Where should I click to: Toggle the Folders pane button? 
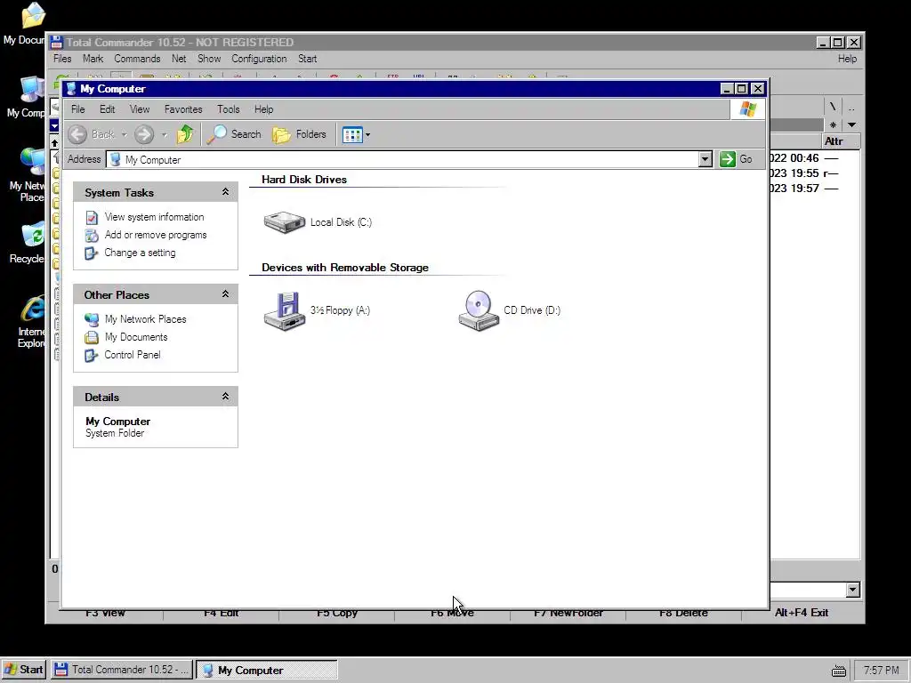point(300,134)
